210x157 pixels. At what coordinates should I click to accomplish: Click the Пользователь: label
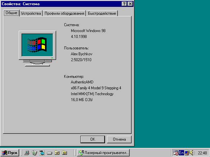(x=76, y=48)
